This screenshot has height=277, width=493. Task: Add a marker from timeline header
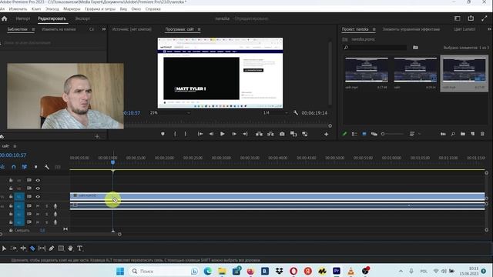[35, 167]
